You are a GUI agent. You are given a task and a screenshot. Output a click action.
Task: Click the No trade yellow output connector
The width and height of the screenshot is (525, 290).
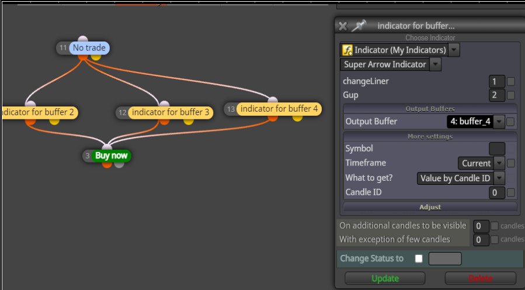coord(96,57)
